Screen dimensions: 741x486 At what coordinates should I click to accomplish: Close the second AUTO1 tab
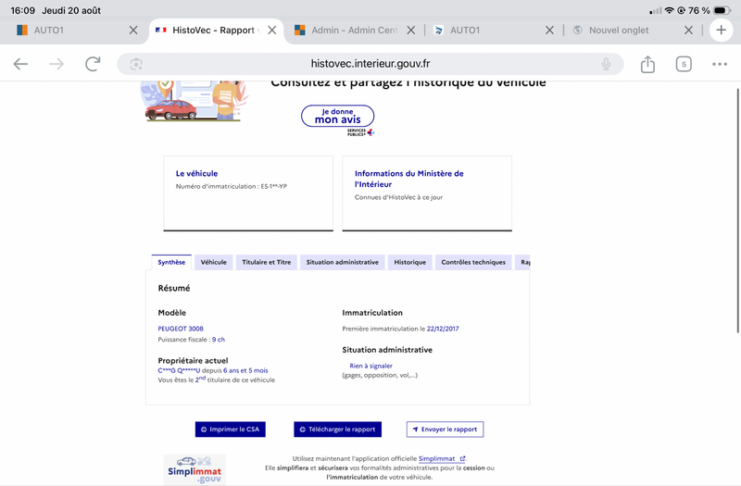pyautogui.click(x=549, y=31)
